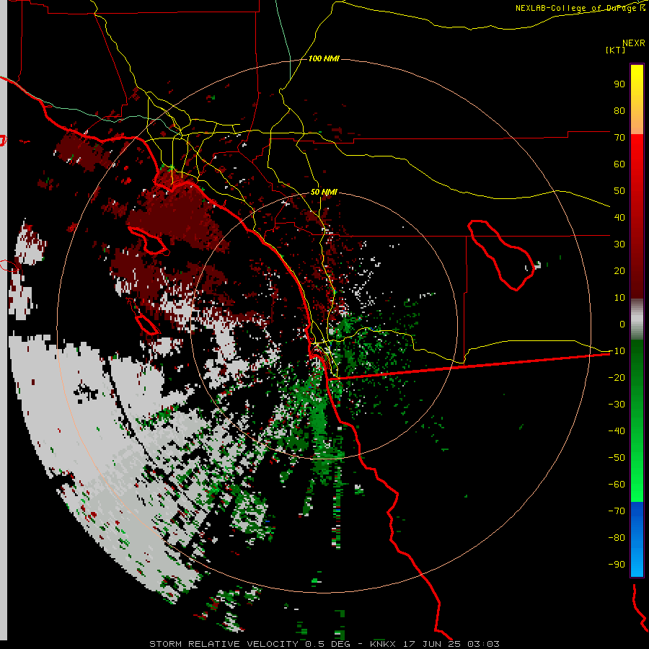Click the STORM RELATIVE VELOCITY title text

224,644
